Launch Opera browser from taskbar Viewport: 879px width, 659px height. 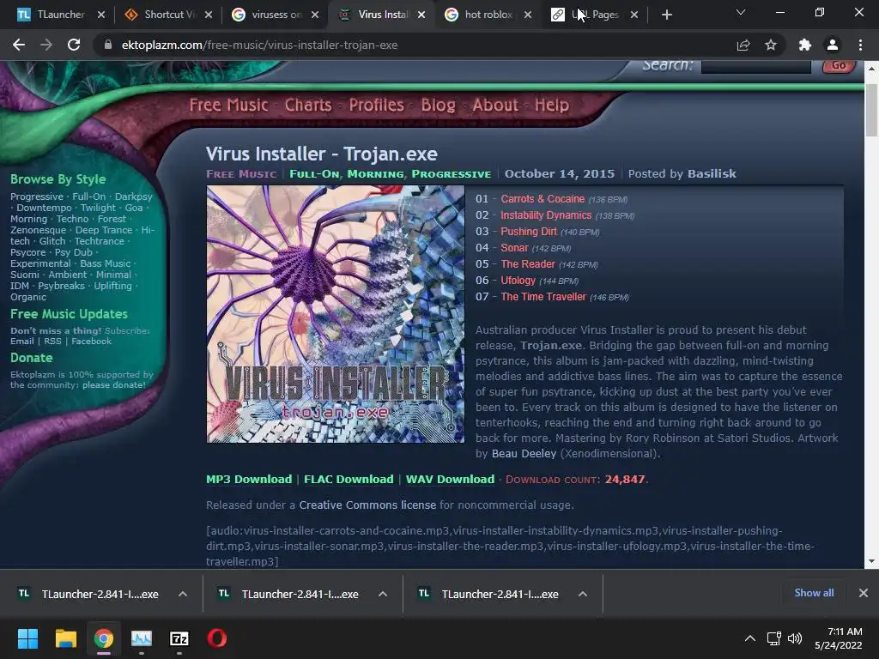point(217,638)
